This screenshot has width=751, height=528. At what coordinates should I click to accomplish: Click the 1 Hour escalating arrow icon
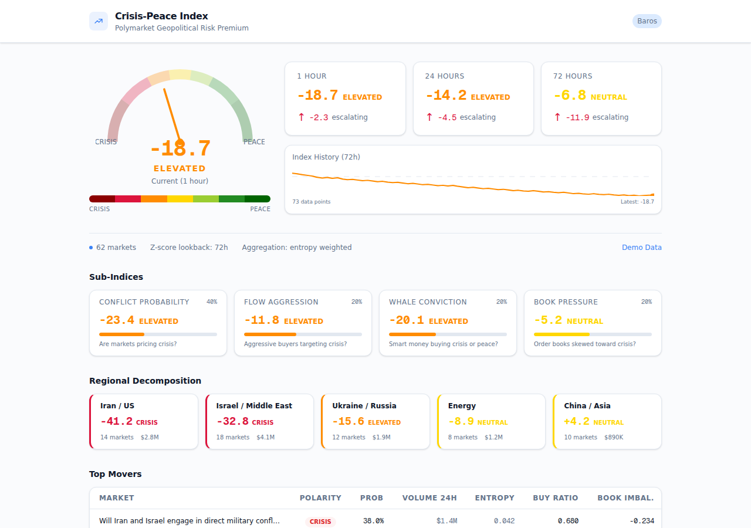tap(302, 117)
